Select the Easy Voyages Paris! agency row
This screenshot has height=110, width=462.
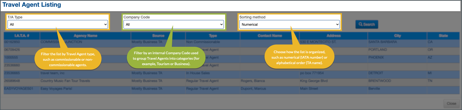click(56, 89)
